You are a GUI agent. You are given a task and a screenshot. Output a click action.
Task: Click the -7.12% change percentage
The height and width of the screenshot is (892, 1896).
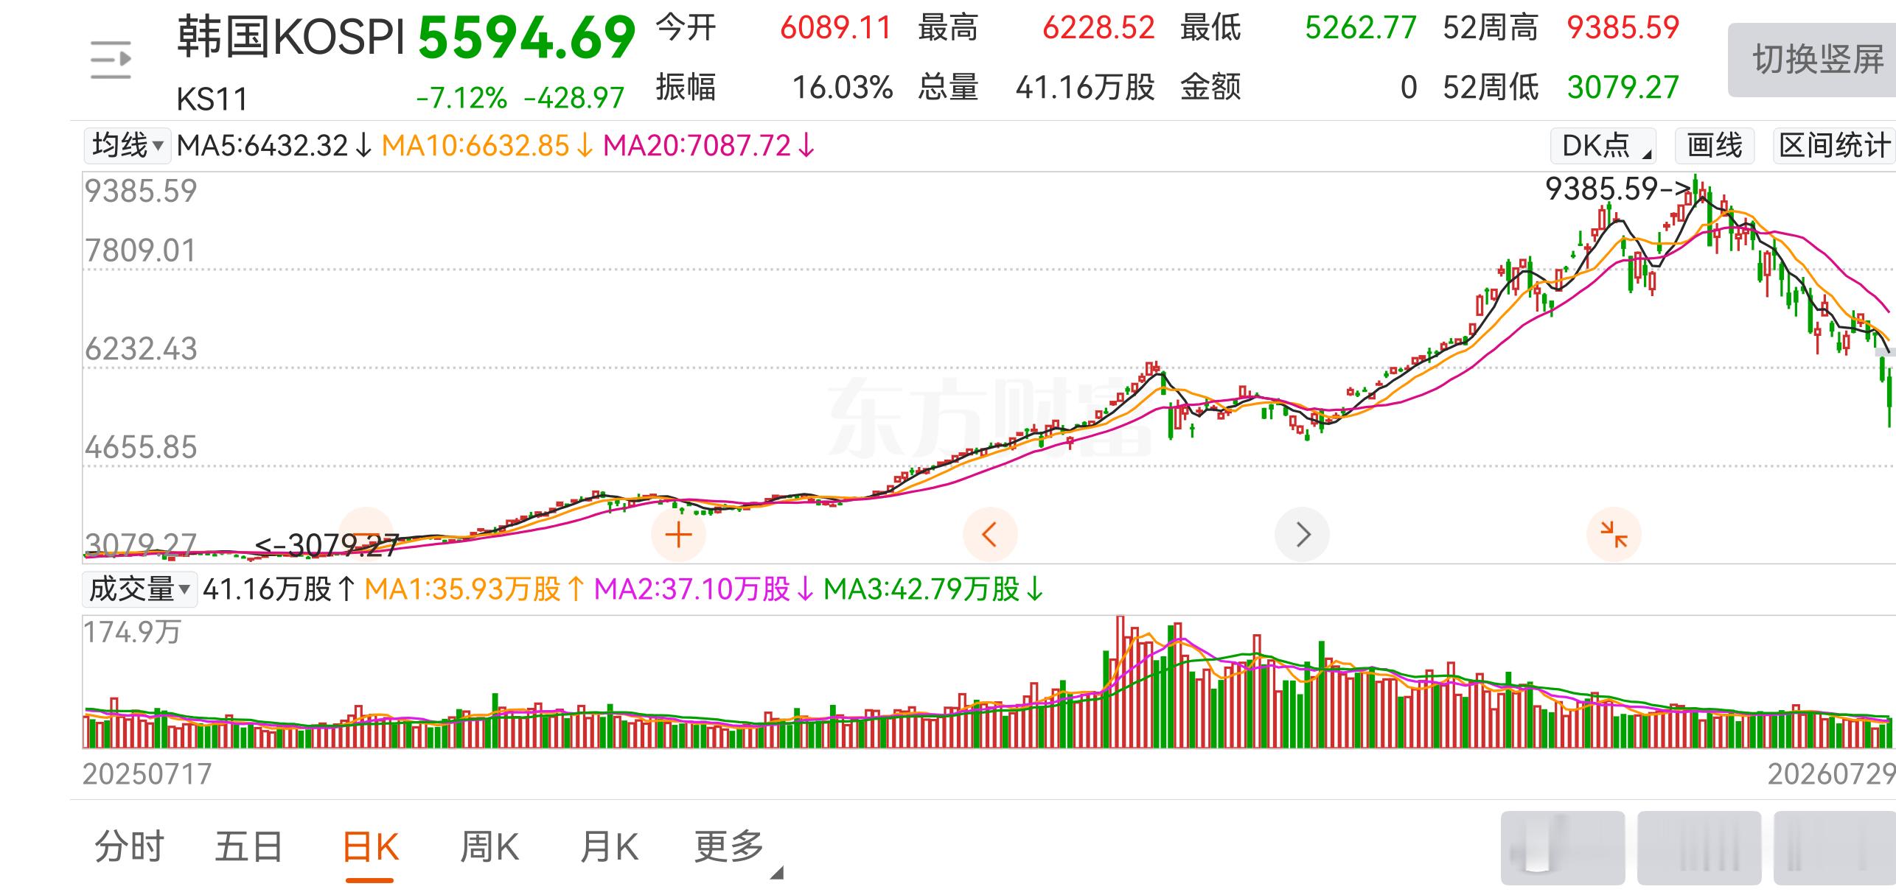pos(461,98)
